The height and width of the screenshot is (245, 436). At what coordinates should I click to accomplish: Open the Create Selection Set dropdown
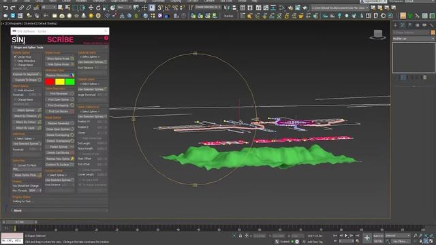tap(208, 7)
